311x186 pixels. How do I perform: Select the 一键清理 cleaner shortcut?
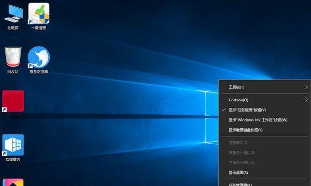(39, 17)
